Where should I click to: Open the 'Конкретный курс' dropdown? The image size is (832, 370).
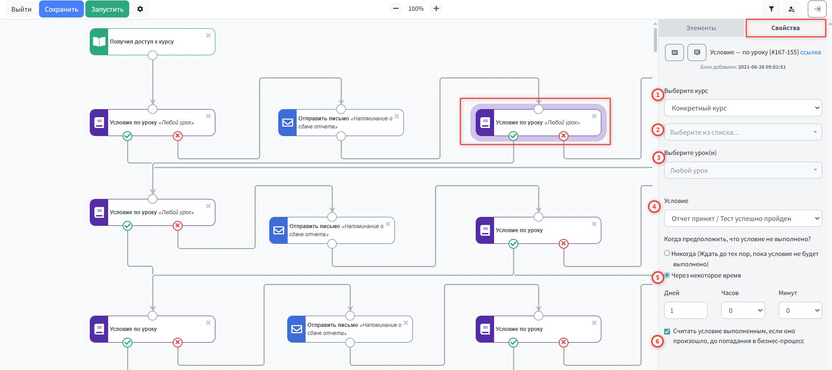pyautogui.click(x=743, y=108)
